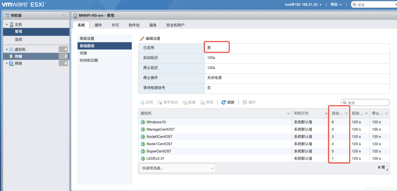Click the 网络 network icon in navigator

click(11, 63)
